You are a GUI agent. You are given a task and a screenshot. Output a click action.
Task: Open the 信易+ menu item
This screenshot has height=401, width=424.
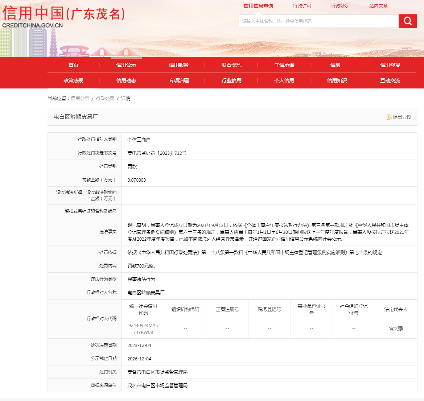point(337,65)
